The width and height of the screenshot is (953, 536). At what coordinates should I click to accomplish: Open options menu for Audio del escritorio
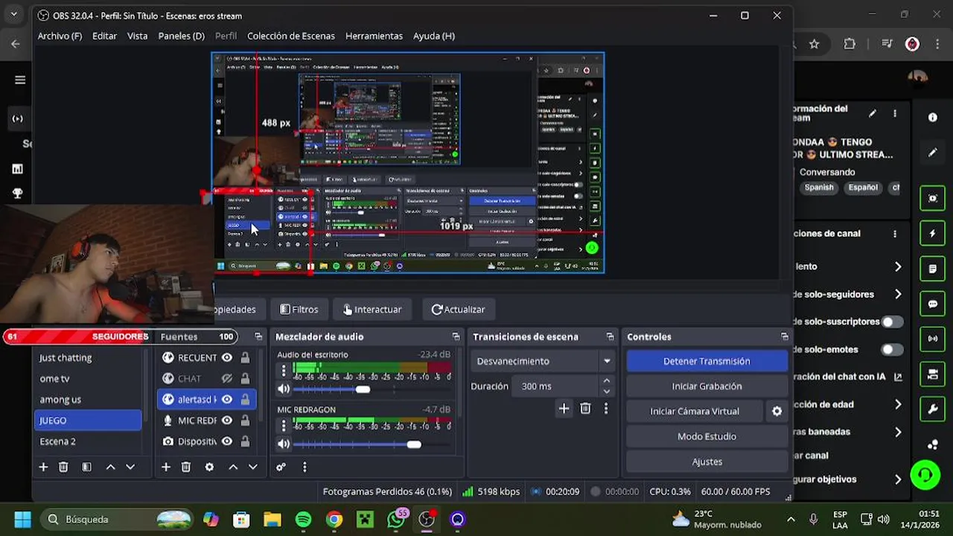(283, 371)
